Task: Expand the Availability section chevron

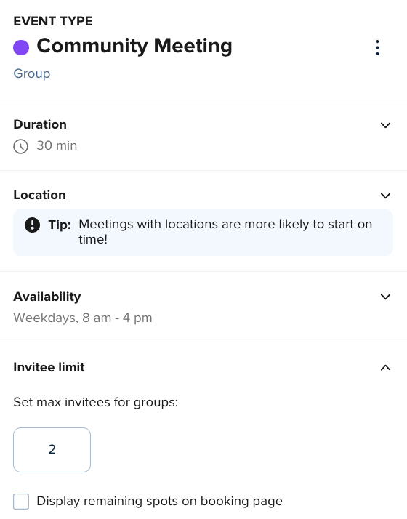Action: [385, 297]
